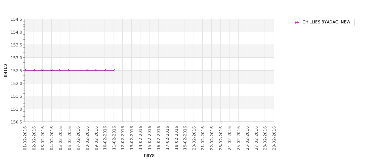
Task: Click the 27-02-2016 date label
Action: tap(256, 138)
